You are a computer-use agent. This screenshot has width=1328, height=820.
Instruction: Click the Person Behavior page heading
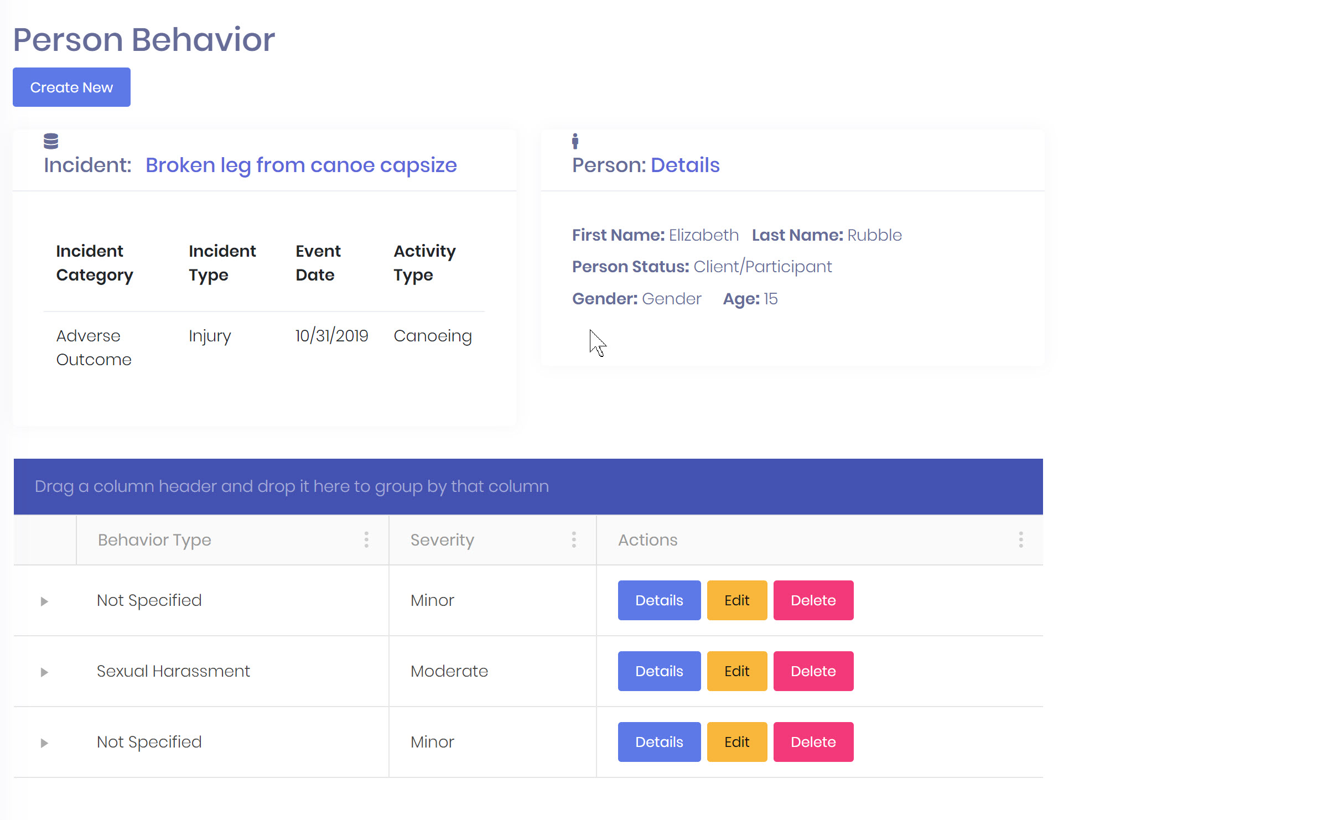[144, 40]
